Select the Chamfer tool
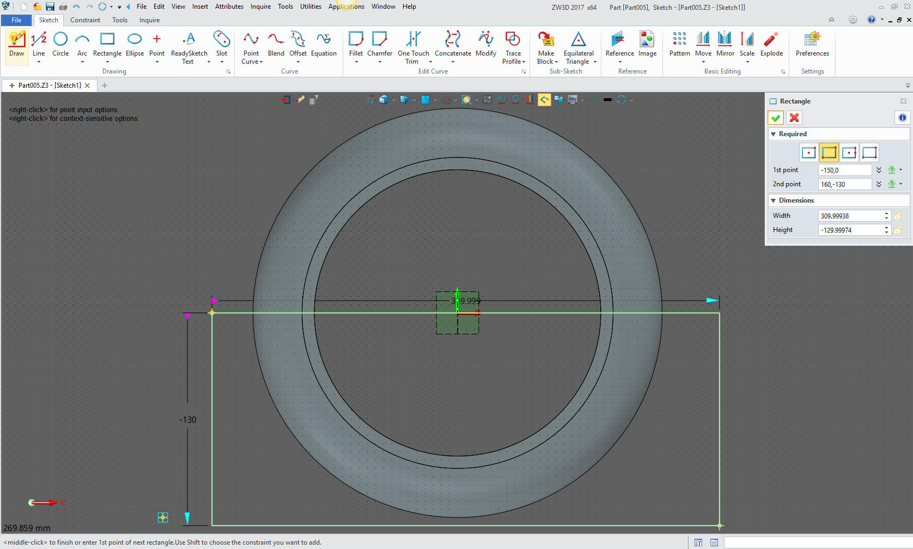 [x=380, y=45]
